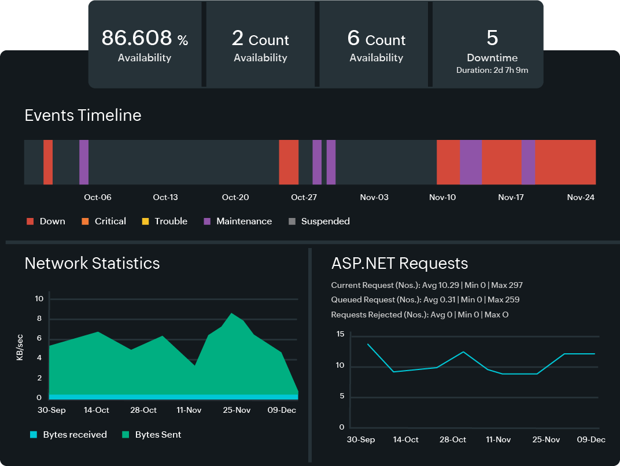Viewport: 620px width, 466px height.
Task: Select the 86.608% Availability card
Action: tap(145, 44)
